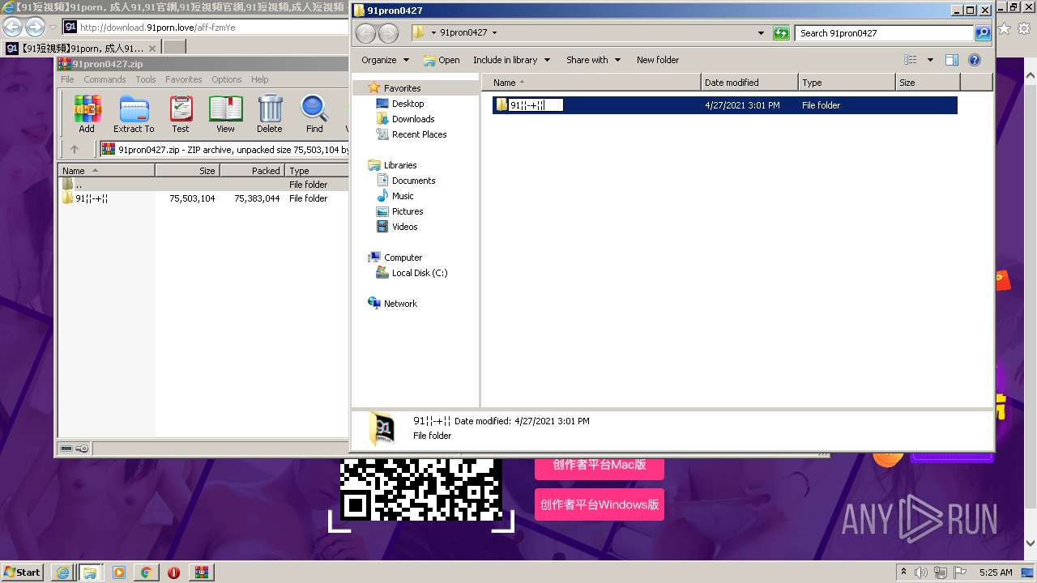
Task: Click the pink Windows version download button
Action: click(600, 504)
